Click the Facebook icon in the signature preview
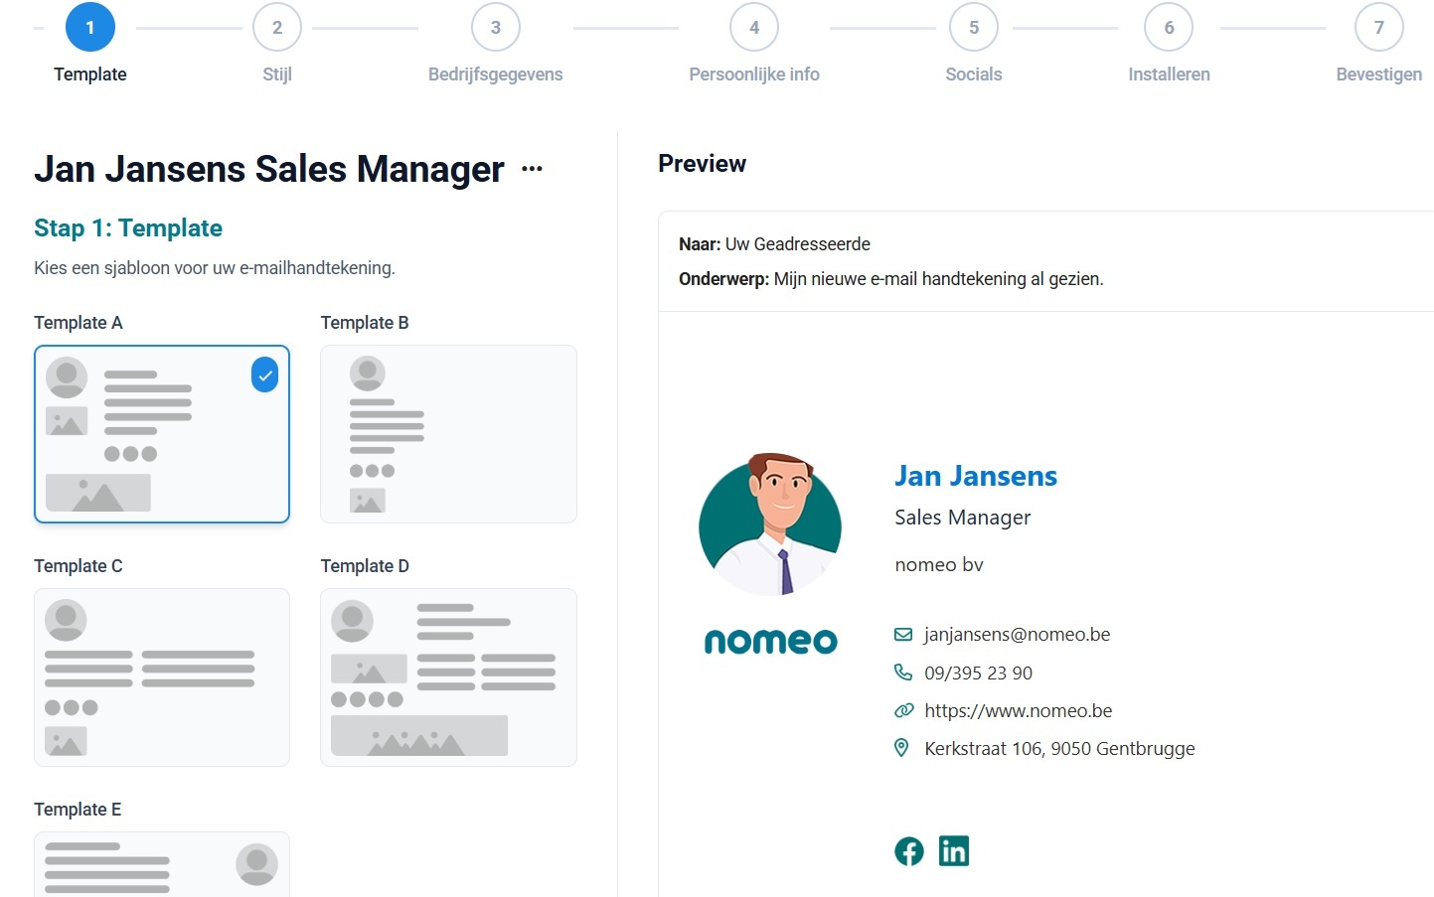The width and height of the screenshot is (1434, 897). click(909, 851)
